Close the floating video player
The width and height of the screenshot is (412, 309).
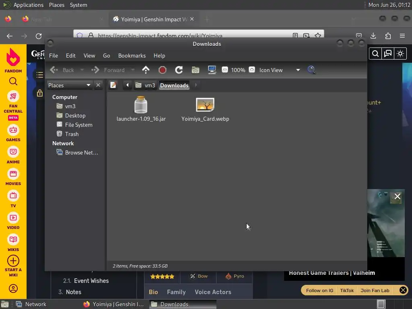coord(397,196)
